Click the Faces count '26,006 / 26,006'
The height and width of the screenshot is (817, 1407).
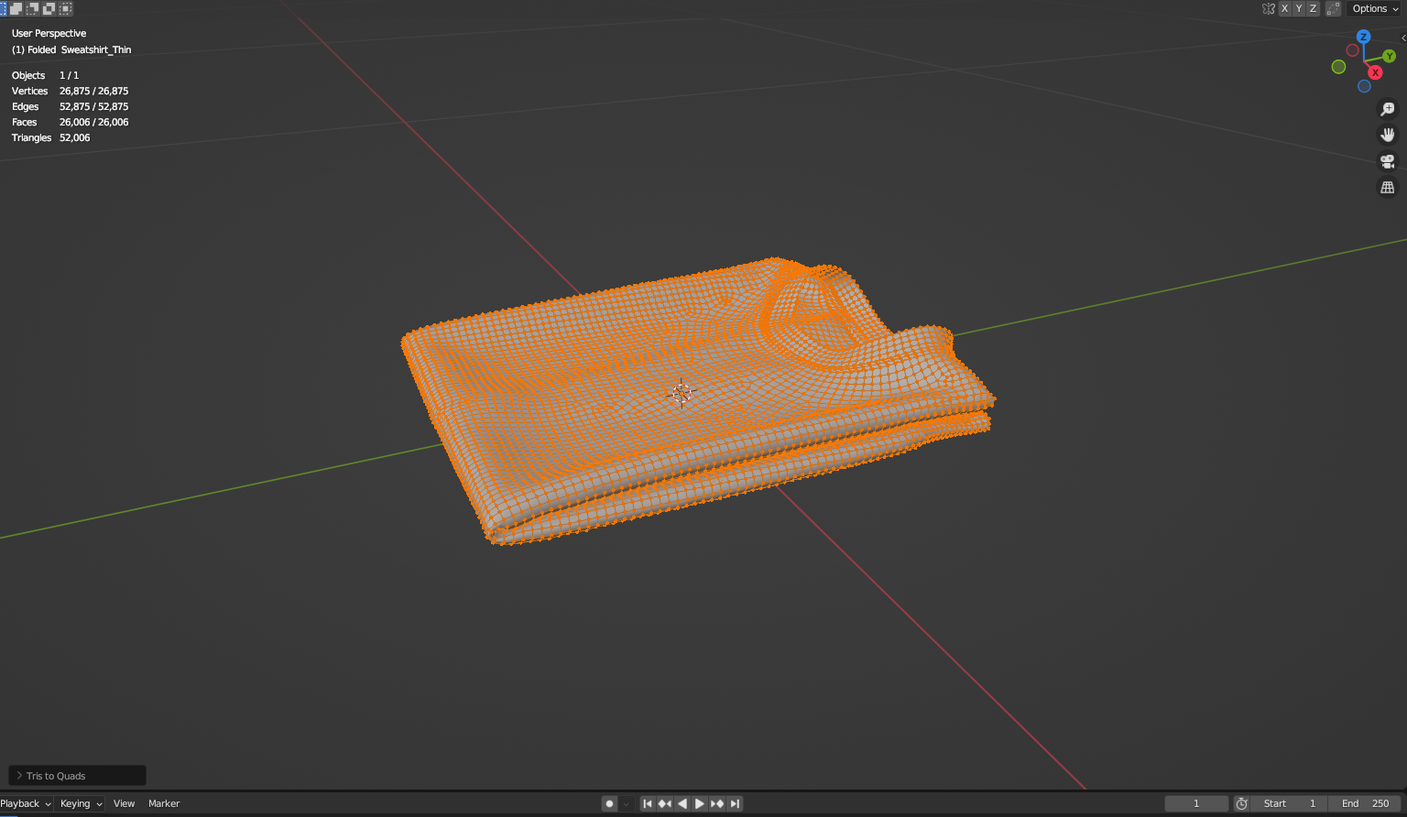click(93, 122)
